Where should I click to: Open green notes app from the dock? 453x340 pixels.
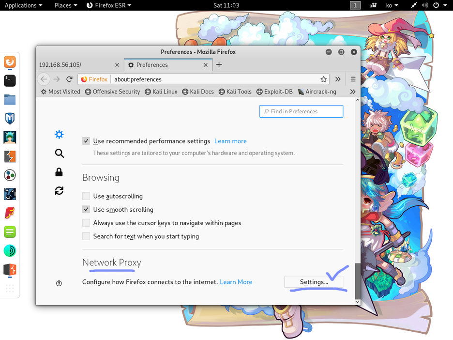[10, 232]
